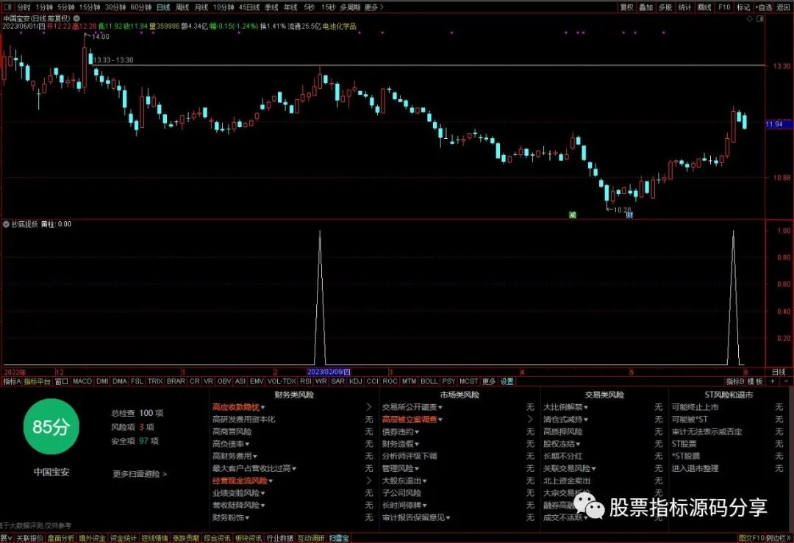Open the 多周期 multi-period view
The width and height of the screenshot is (794, 543).
click(x=350, y=7)
